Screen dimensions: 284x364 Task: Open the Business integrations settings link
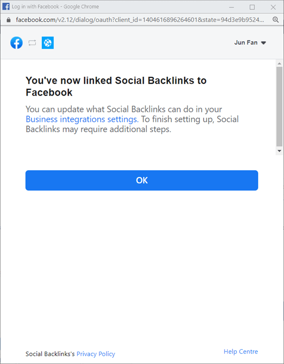82,119
